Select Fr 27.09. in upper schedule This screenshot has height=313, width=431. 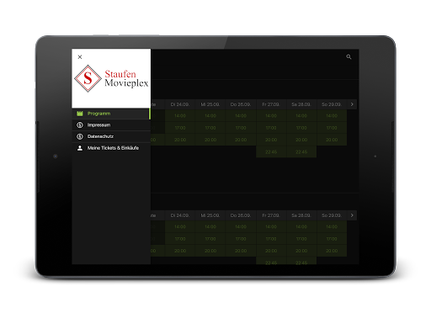[271, 104]
